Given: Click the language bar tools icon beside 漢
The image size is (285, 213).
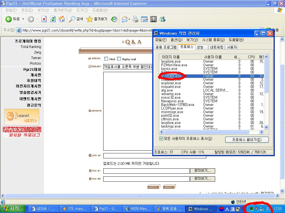Looking at the screenshot, I should coord(238,209).
